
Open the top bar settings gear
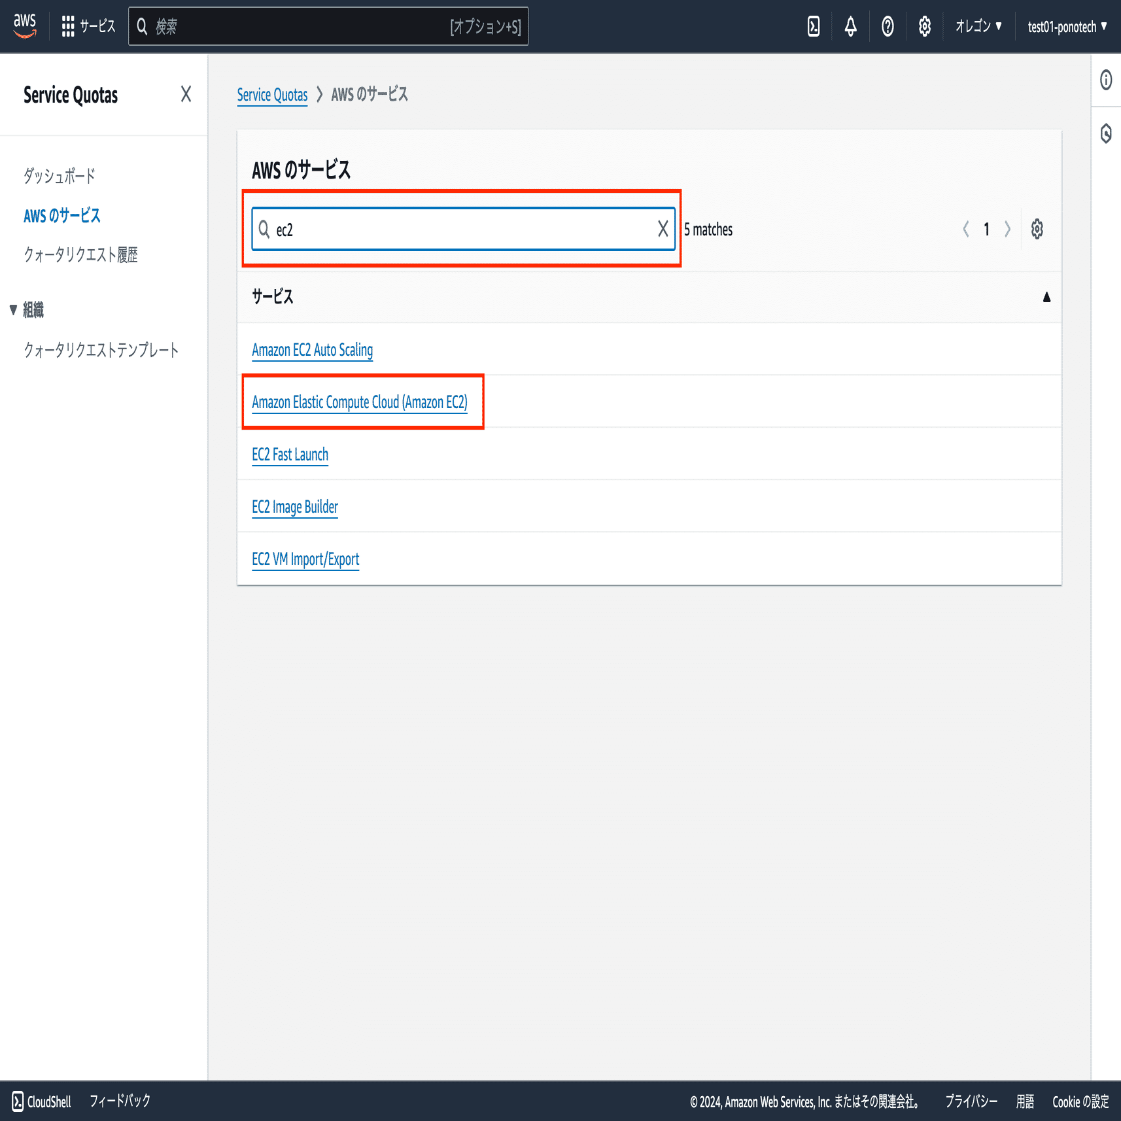[925, 26]
